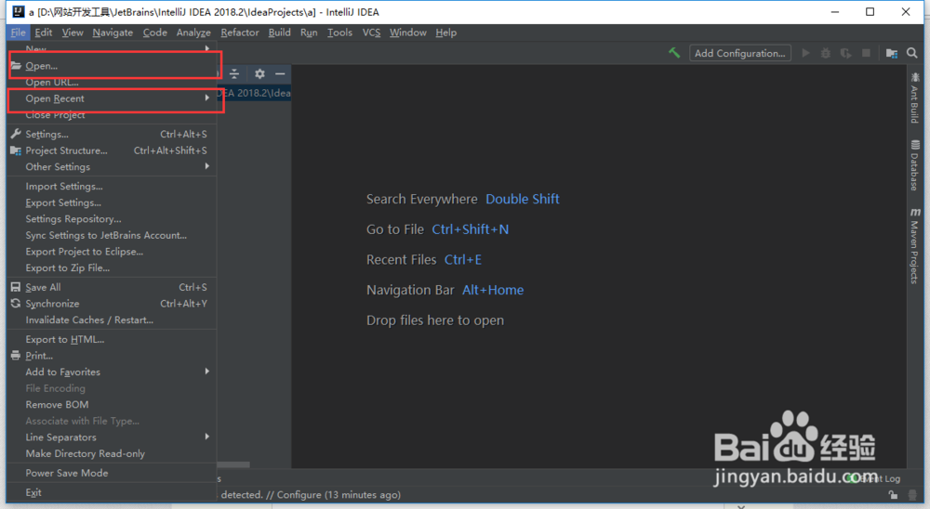Open the Analyze menu
The image size is (930, 509).
[x=193, y=33]
